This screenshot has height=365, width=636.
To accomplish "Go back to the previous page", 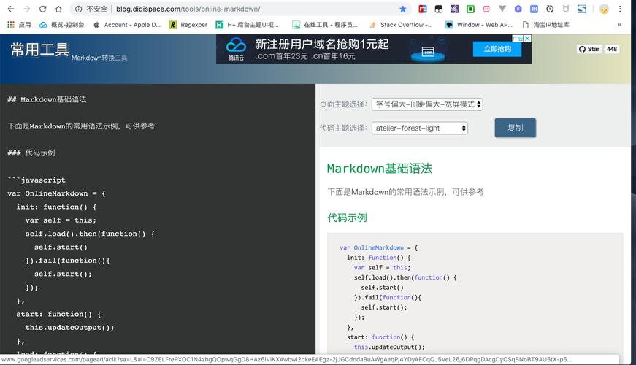I will point(11,9).
